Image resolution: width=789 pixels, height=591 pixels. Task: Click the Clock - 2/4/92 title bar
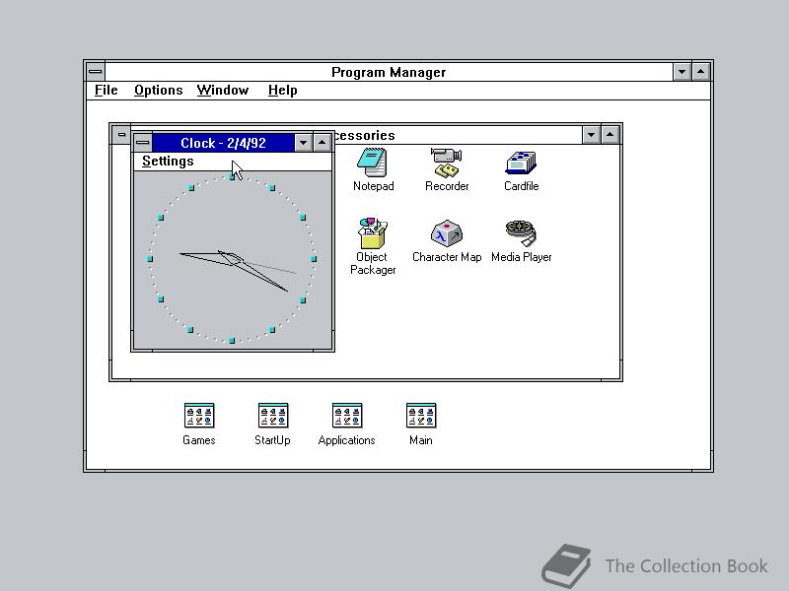(223, 143)
